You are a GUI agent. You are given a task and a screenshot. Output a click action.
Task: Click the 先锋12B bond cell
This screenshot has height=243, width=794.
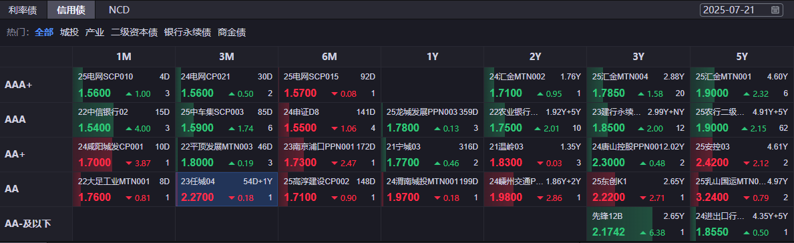(x=638, y=224)
